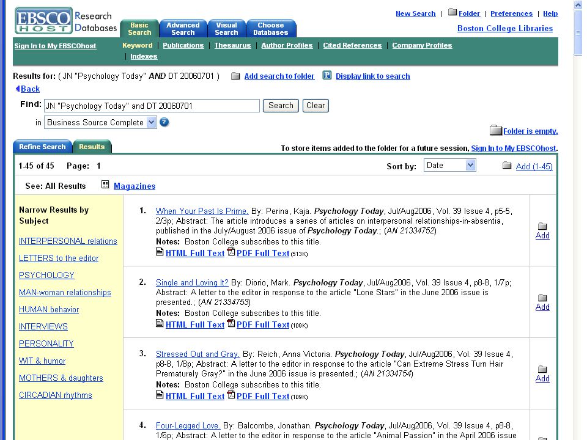Open Author Profiles in the navigation bar

point(287,45)
